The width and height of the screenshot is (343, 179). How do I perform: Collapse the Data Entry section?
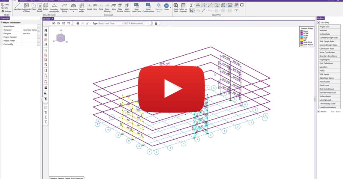tap(319, 22)
